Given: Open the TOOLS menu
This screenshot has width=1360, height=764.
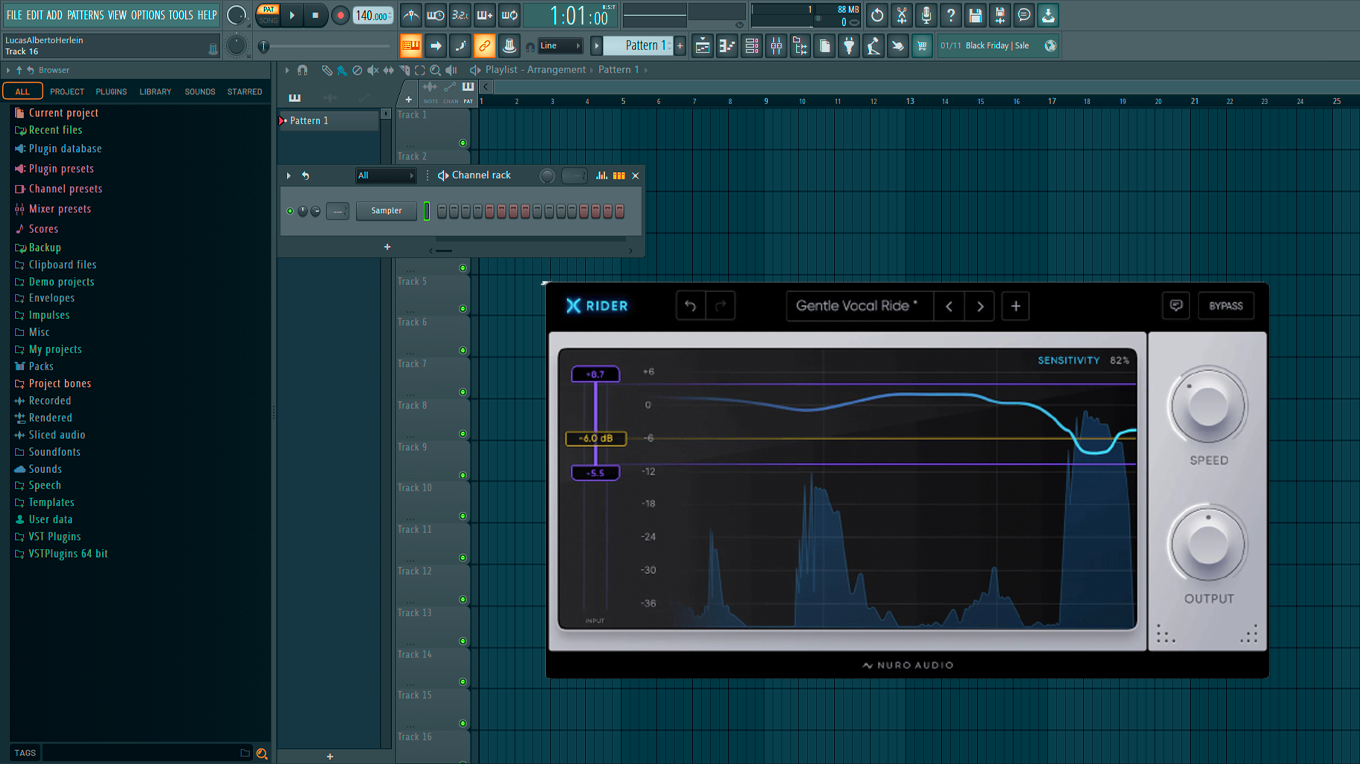Looking at the screenshot, I should click(x=181, y=15).
